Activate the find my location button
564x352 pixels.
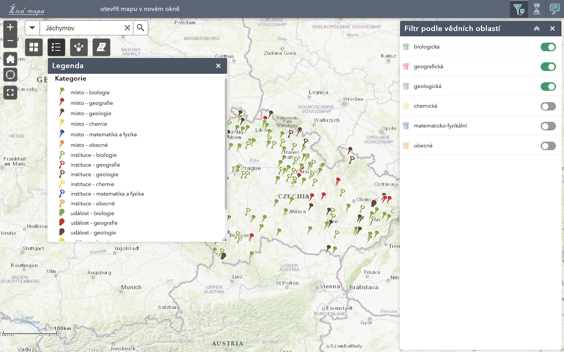11,75
